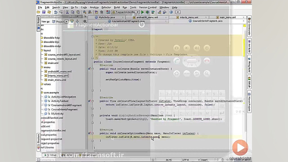Collapse the displayHandledMessage method fold
Screen dimensions: 288x162
(93, 115)
